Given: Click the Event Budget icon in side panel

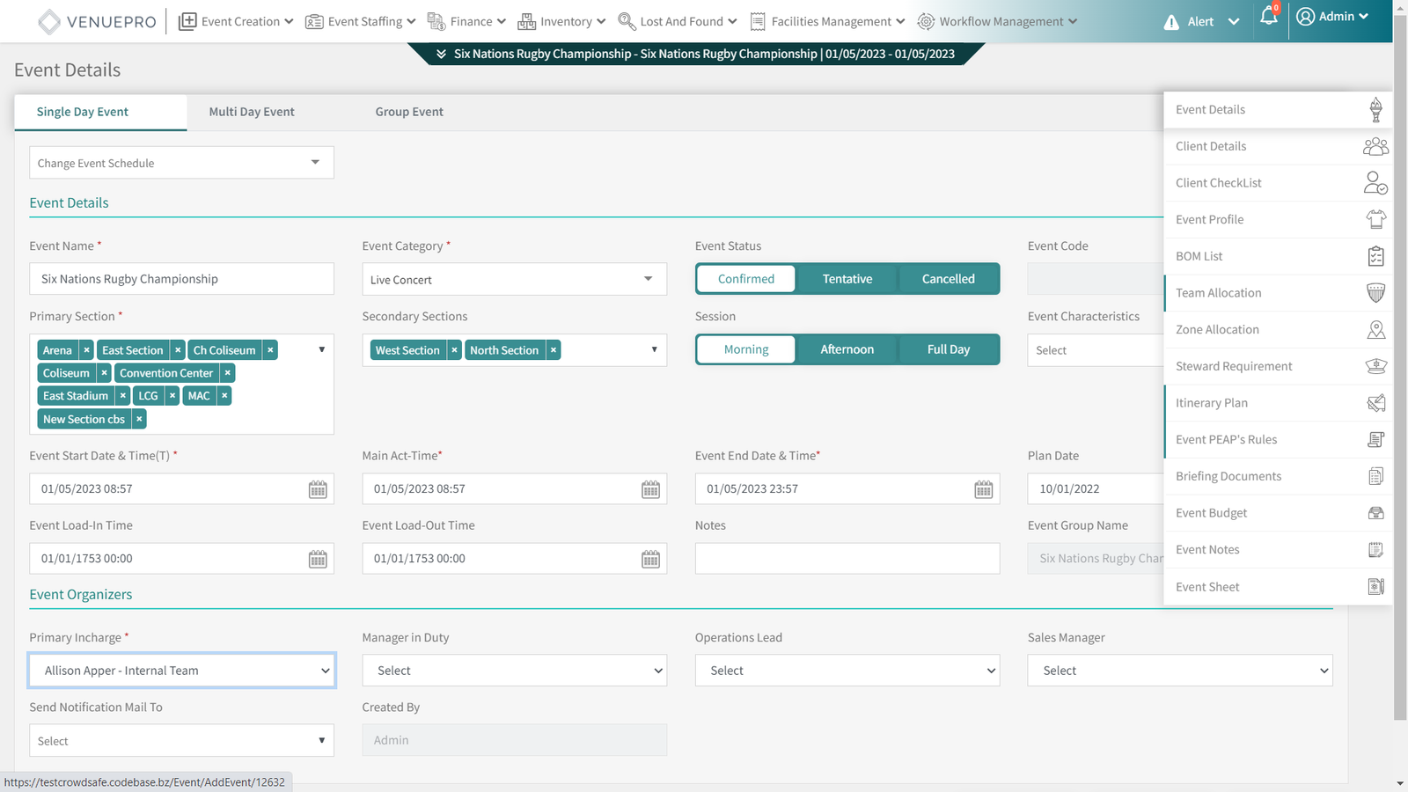Looking at the screenshot, I should coord(1375,513).
